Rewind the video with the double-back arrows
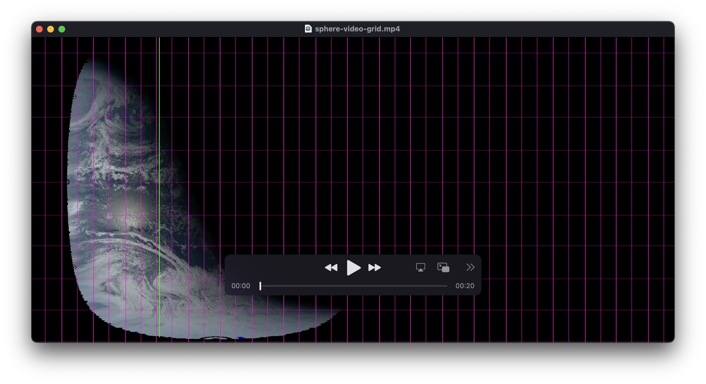706x384 pixels. [x=331, y=267]
